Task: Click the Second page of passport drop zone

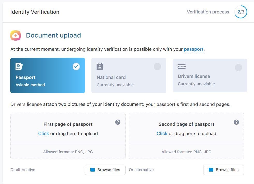Action: pyautogui.click(x=186, y=136)
